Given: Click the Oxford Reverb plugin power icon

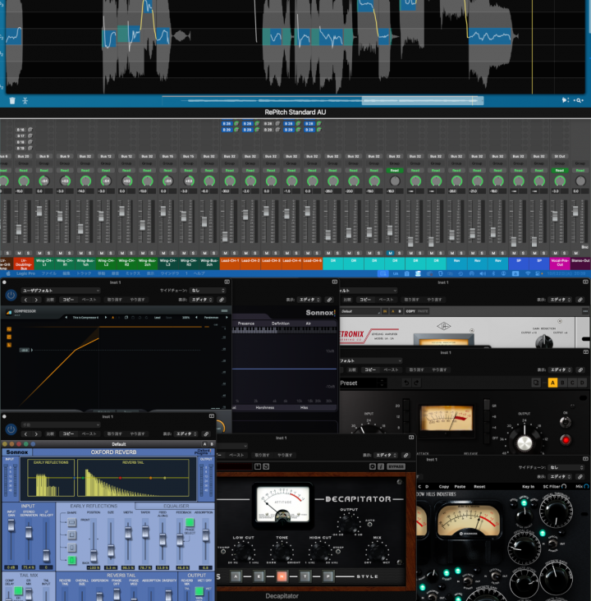Looking at the screenshot, I should tap(11, 429).
